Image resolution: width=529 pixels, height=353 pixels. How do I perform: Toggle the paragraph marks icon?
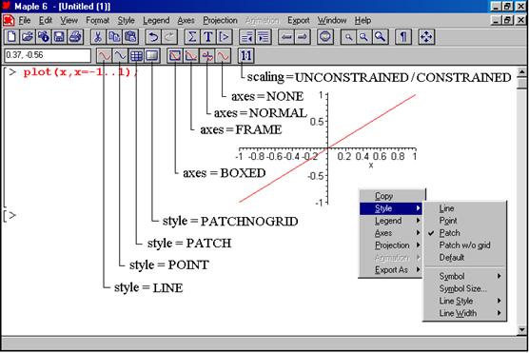tap(403, 37)
